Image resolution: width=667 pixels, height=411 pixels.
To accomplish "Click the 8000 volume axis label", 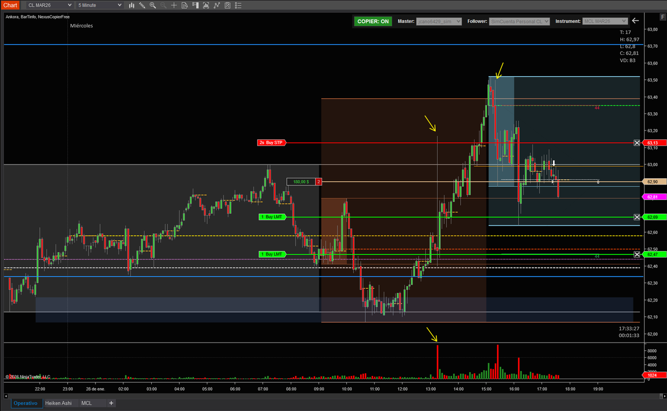I will click(652, 351).
